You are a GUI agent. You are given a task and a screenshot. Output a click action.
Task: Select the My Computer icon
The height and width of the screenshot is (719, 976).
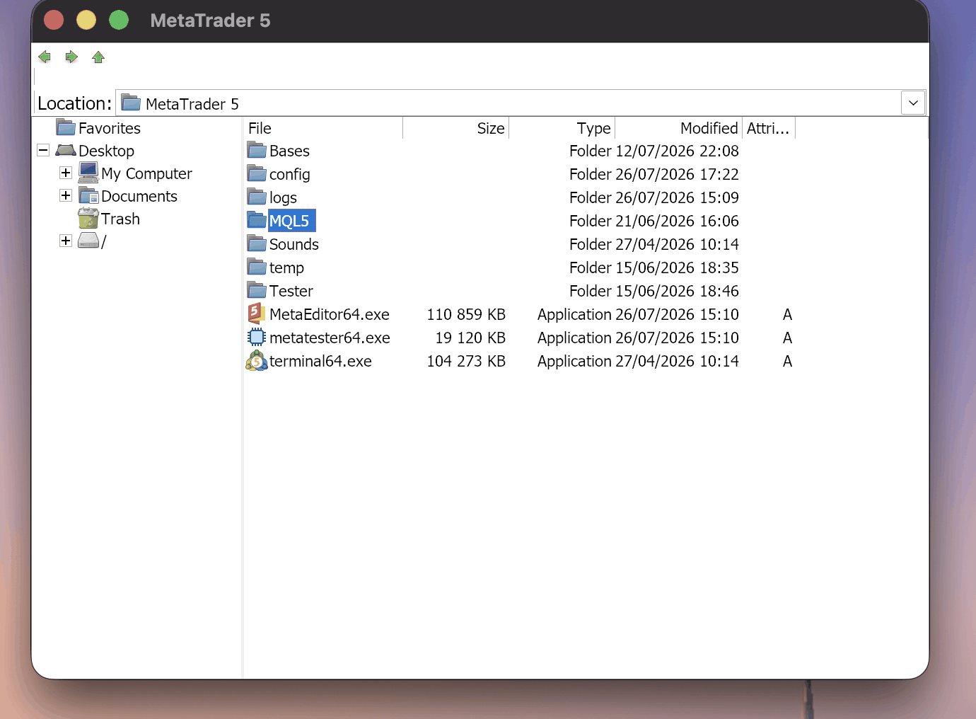88,173
